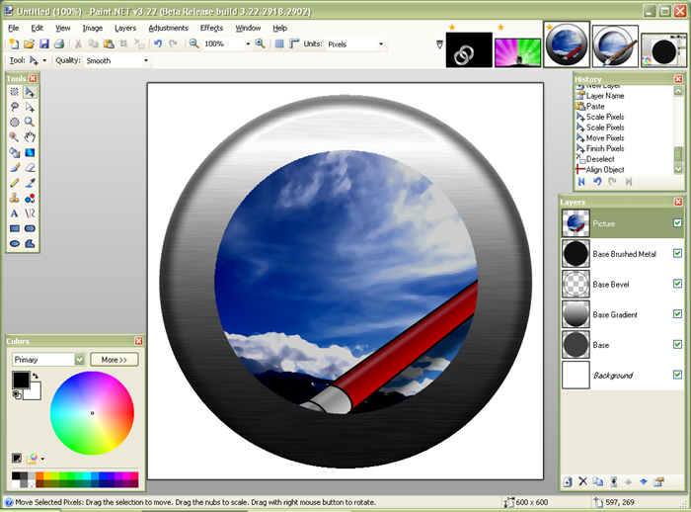Click the Duplicate Layer icon
The image size is (691, 512).
pyautogui.click(x=597, y=481)
